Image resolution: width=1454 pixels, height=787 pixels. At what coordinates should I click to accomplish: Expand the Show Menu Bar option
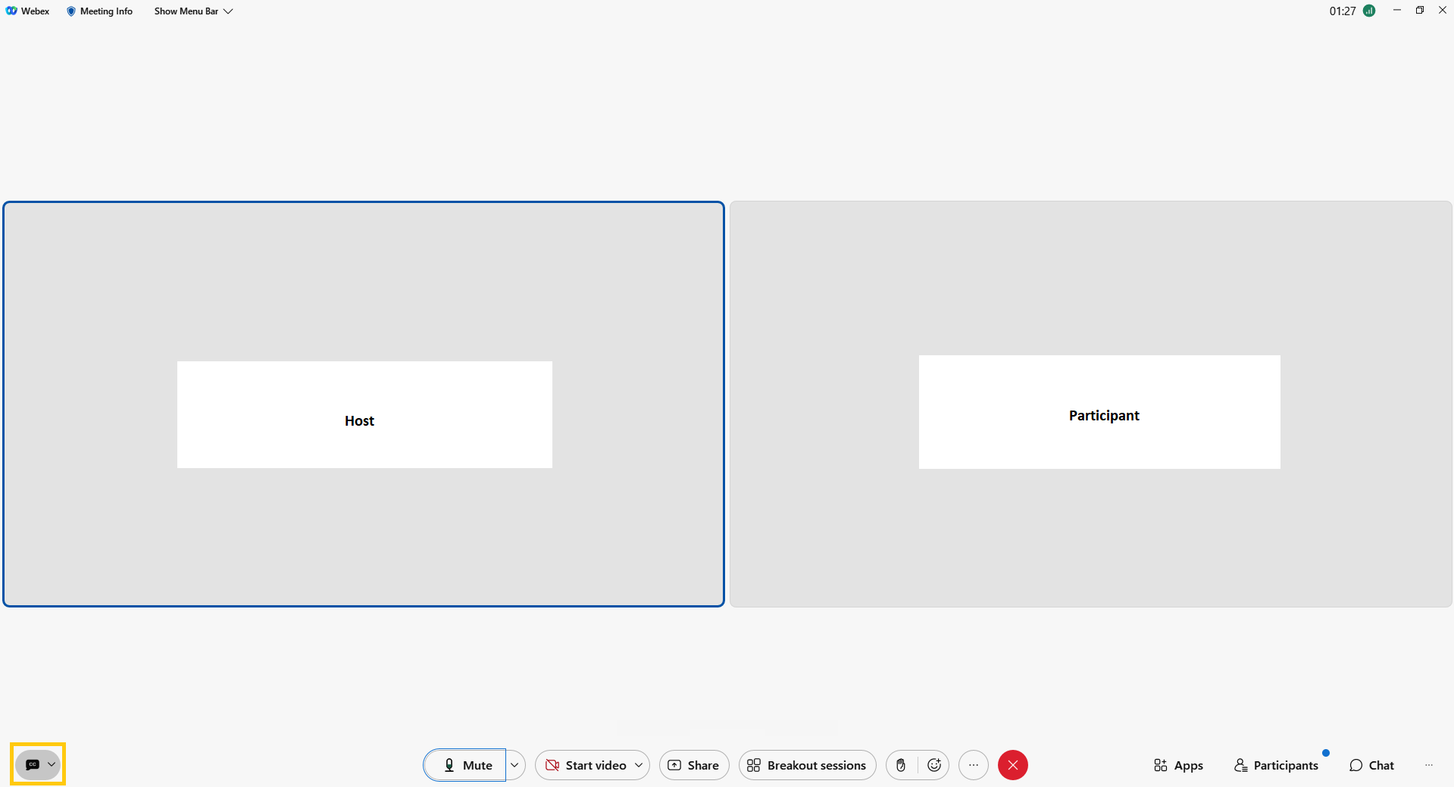(193, 11)
